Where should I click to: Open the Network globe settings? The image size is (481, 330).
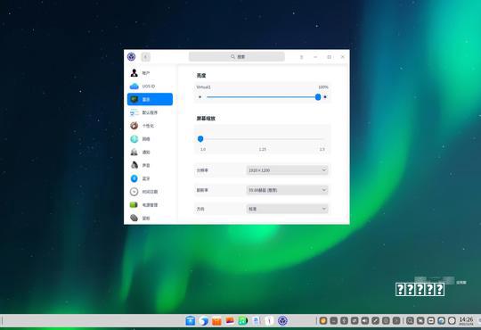(x=150, y=139)
